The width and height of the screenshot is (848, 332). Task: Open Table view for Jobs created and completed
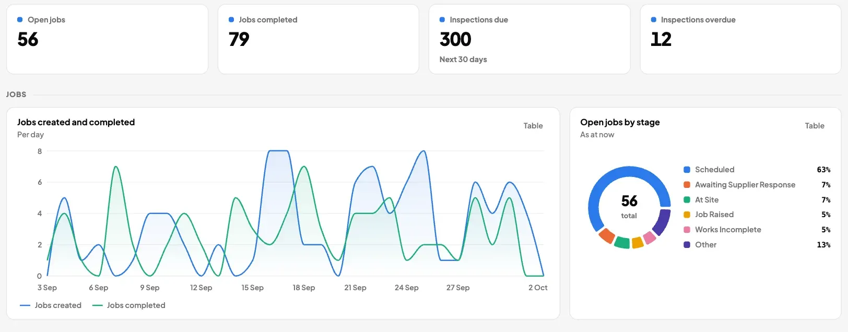533,126
